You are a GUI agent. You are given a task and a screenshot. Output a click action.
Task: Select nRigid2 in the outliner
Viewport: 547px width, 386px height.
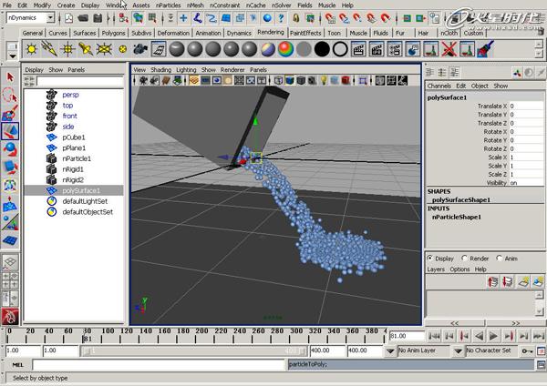[x=73, y=180]
